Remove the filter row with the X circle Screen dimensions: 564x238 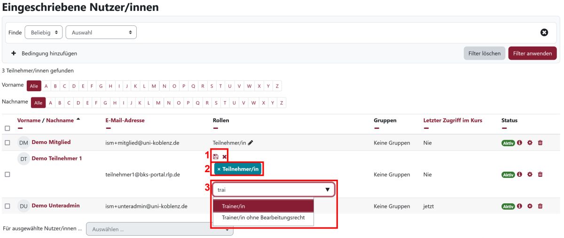point(544,32)
